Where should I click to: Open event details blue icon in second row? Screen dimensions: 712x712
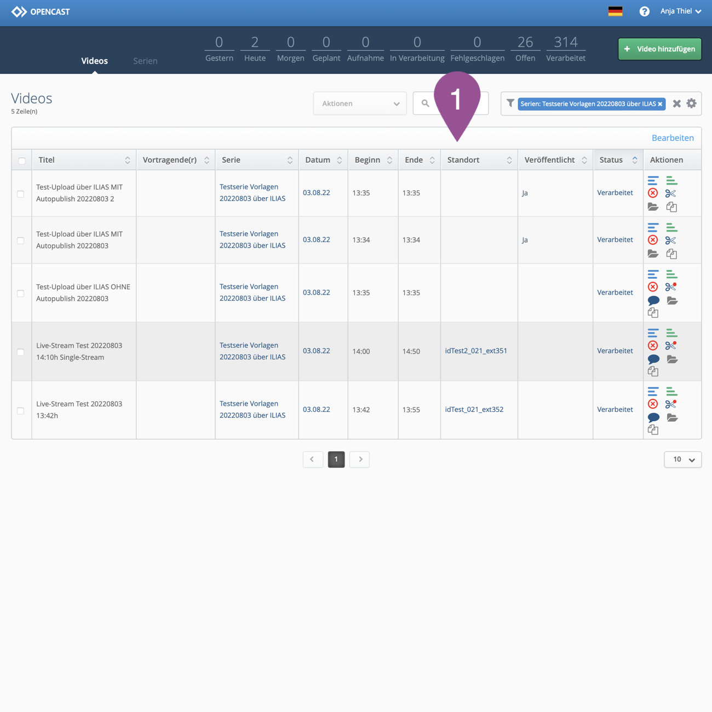tap(653, 227)
